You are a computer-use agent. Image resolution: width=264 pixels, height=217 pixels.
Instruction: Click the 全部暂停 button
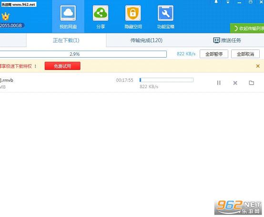214,54
